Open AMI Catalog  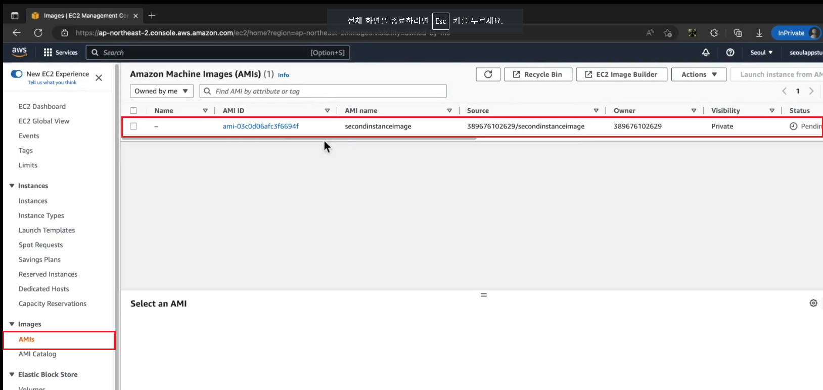pos(37,354)
